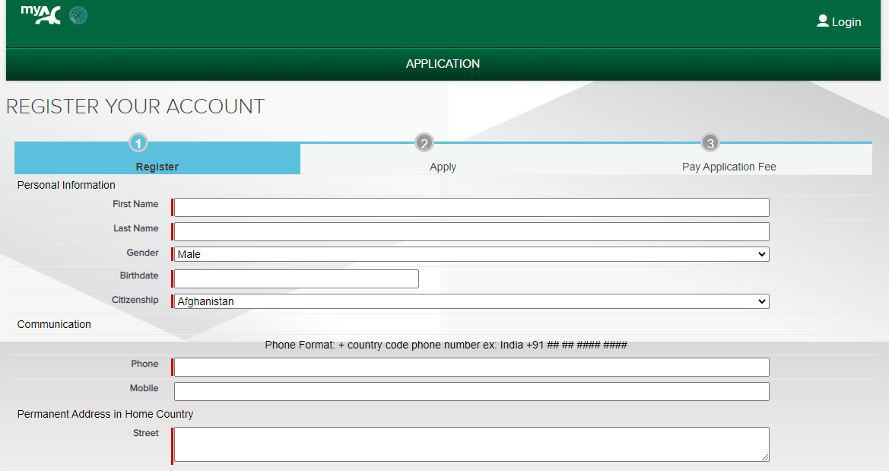This screenshot has height=471, width=889.
Task: Click the Mobile input field
Action: (470, 391)
